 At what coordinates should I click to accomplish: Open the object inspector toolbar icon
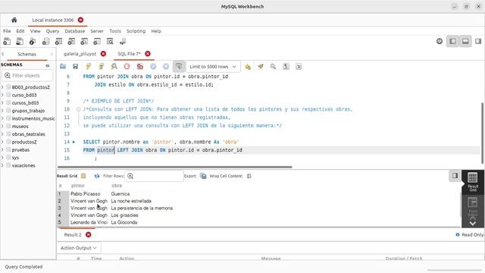tap(33, 41)
